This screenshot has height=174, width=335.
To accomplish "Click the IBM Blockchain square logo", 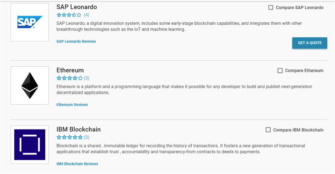I will (x=30, y=145).
